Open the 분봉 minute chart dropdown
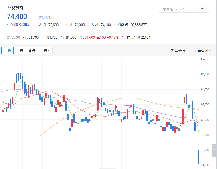This screenshot has width=217, height=169. pos(45,50)
